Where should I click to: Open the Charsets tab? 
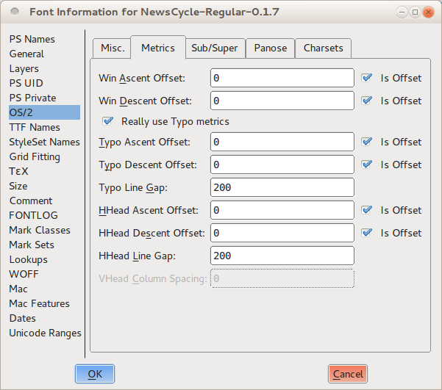(x=323, y=48)
